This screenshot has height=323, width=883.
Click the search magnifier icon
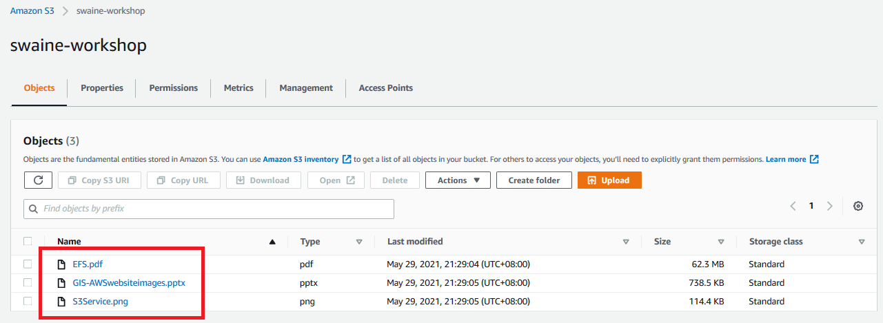[34, 209]
